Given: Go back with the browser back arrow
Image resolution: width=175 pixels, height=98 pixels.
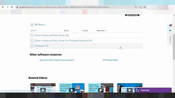Looking at the screenshot, I should pyautogui.click(x=3, y=7).
